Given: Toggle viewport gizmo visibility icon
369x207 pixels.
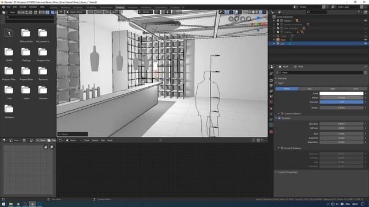Looking at the screenshot, I should pyautogui.click(x=227, y=12).
